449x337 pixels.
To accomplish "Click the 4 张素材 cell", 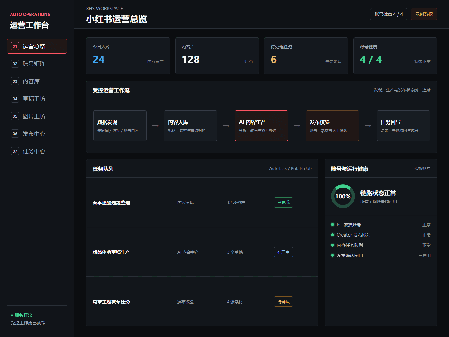I will [235, 302].
